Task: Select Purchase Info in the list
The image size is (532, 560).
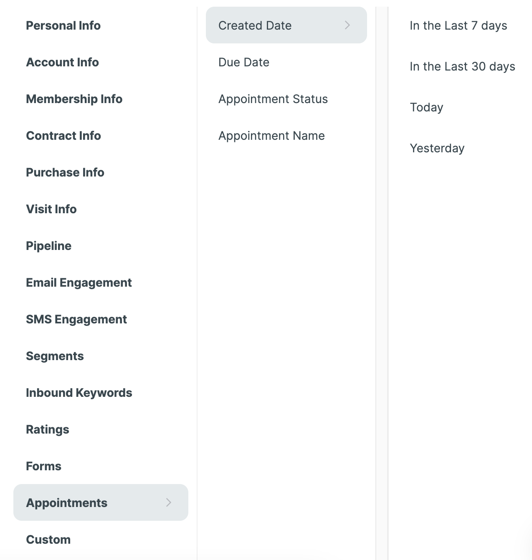Action: coord(65,172)
